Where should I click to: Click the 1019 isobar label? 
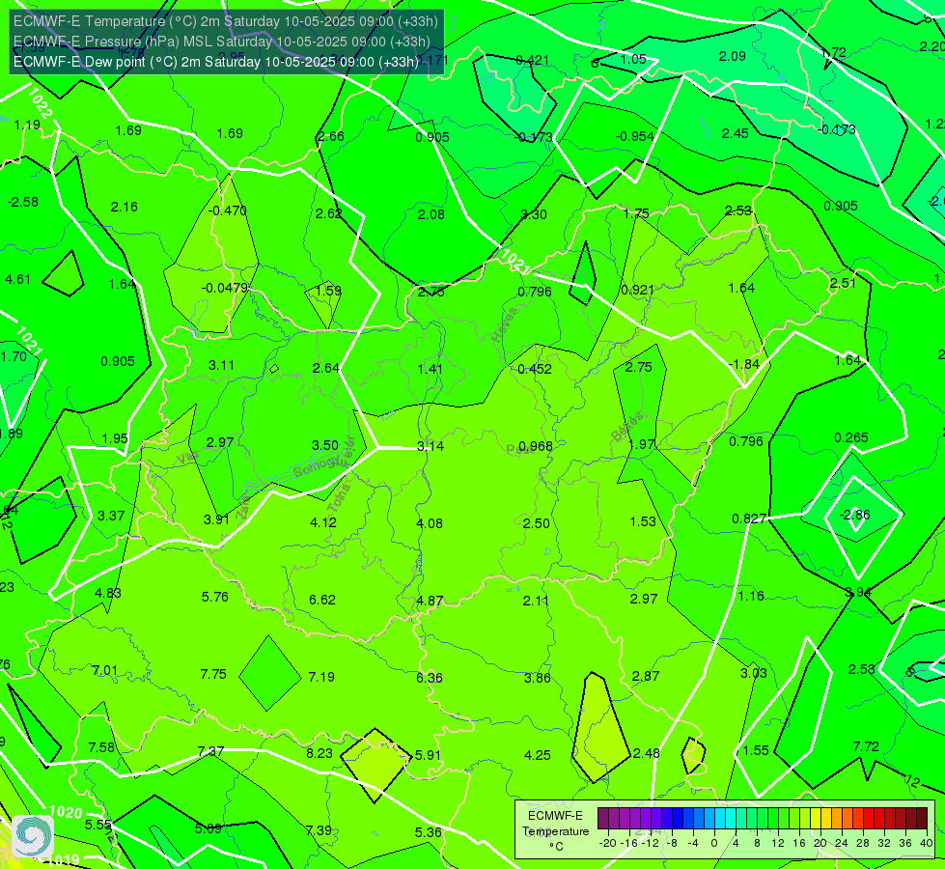click(x=62, y=860)
